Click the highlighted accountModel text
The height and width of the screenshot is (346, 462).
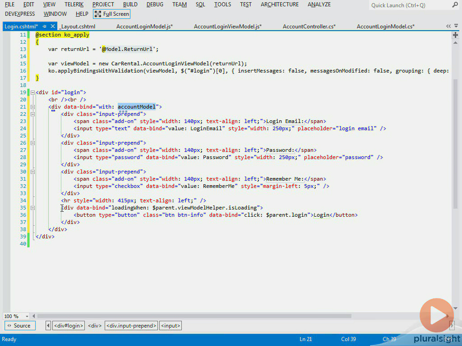(137, 107)
